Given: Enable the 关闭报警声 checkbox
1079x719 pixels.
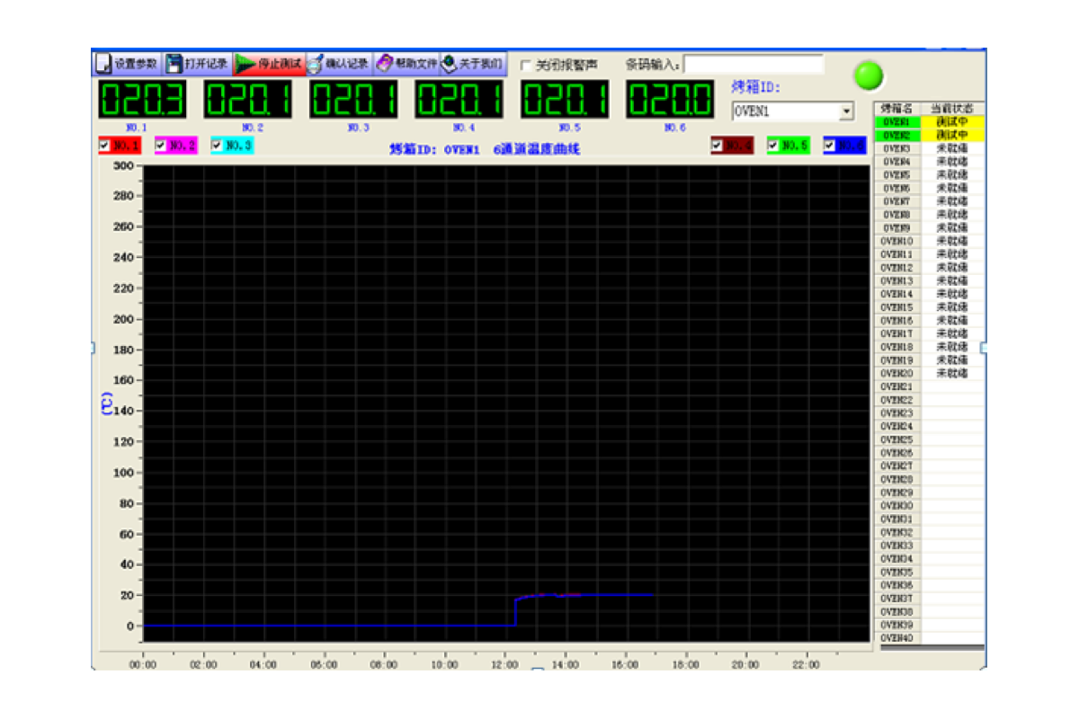Looking at the screenshot, I should point(526,66).
